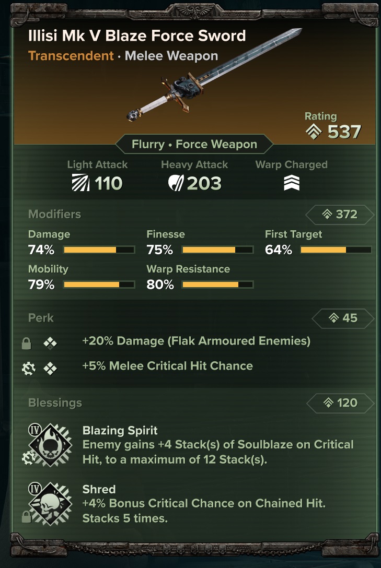This screenshot has width=381, height=568.
Task: Expand the Blessings 120 rating badge
Action: 339,403
